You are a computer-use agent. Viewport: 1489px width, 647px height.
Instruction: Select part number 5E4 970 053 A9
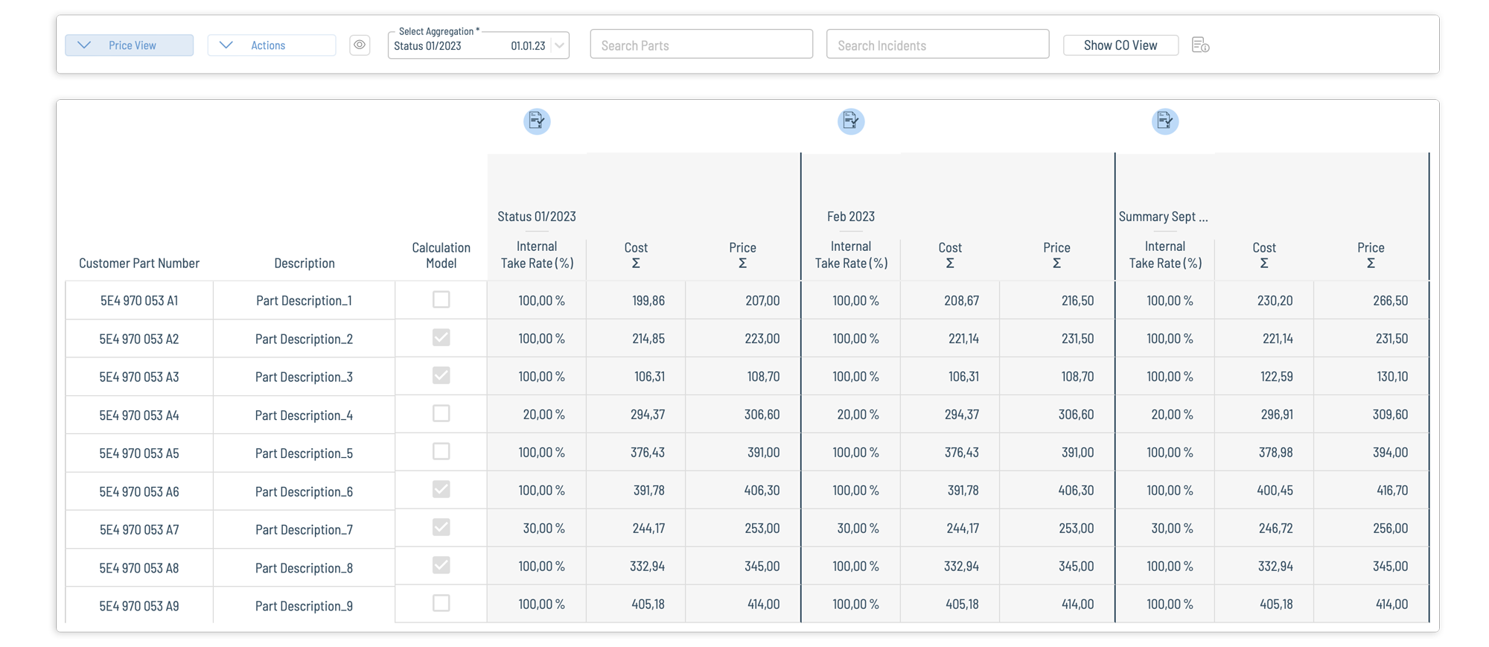click(x=139, y=606)
